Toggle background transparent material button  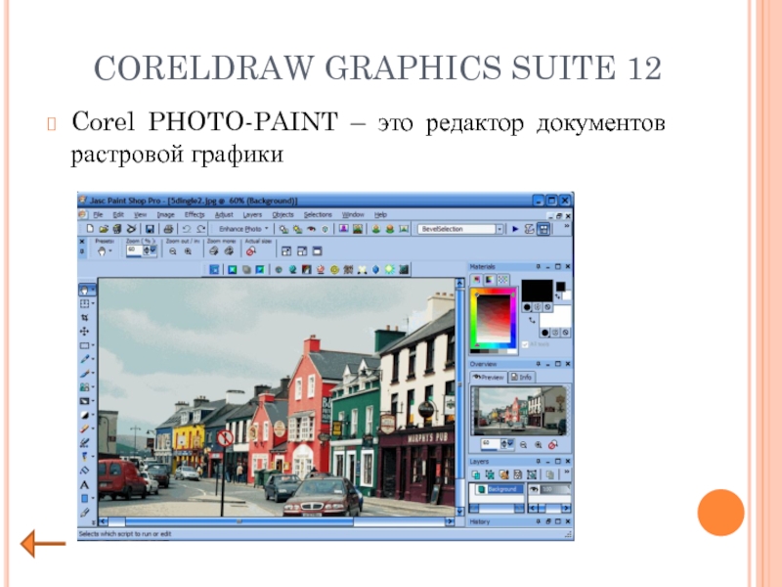coord(566,333)
